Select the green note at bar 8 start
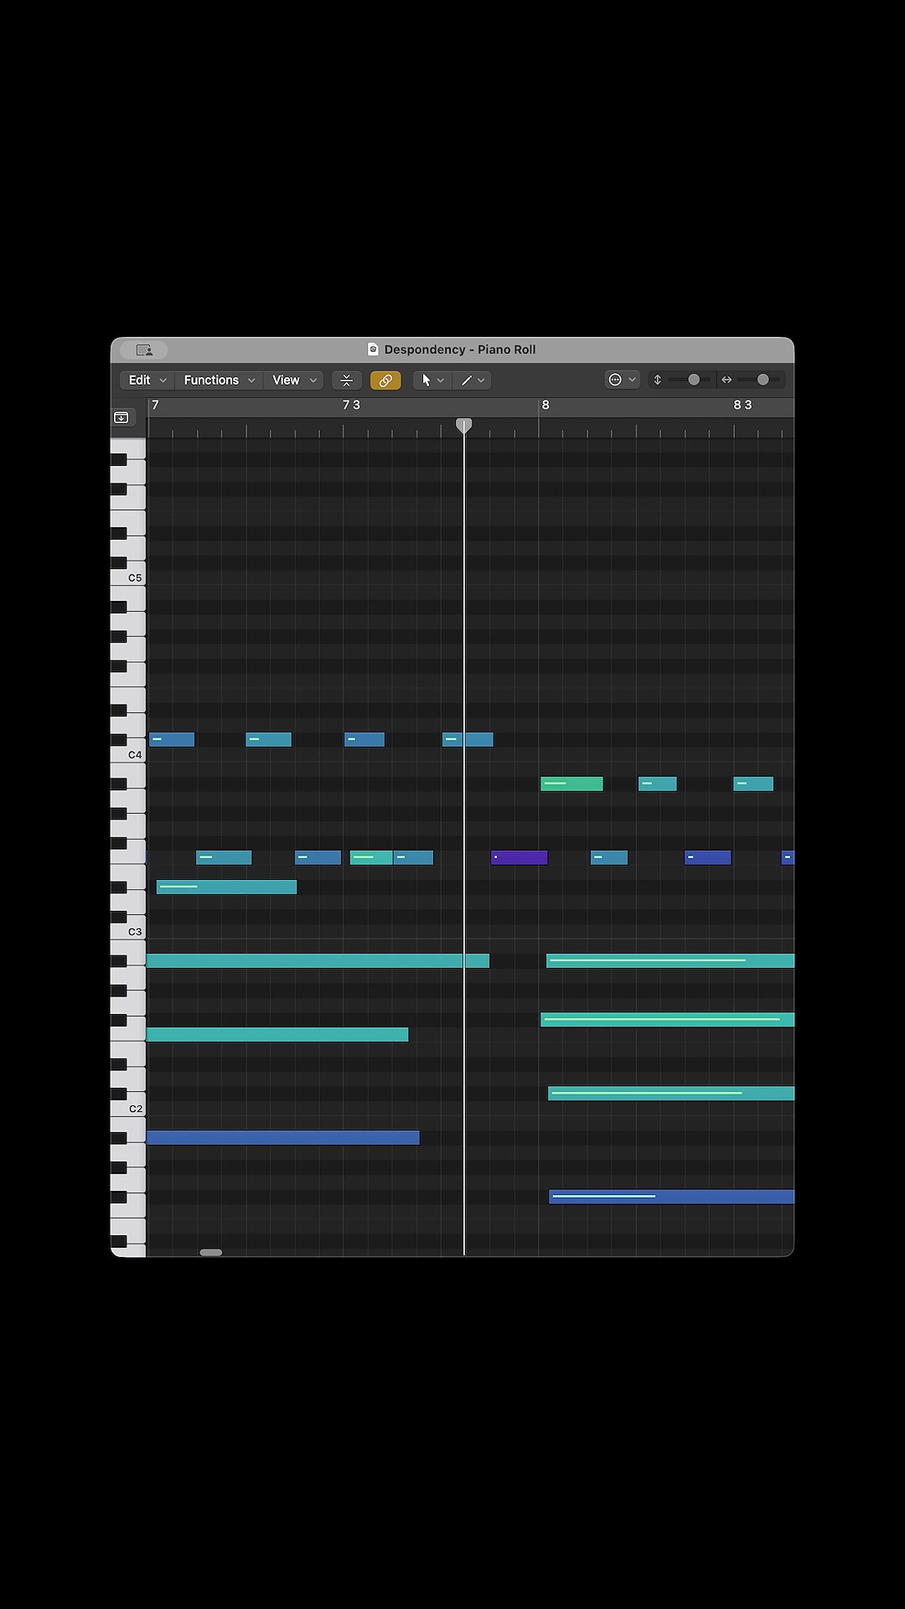Viewport: 905px width, 1609px height. (571, 784)
